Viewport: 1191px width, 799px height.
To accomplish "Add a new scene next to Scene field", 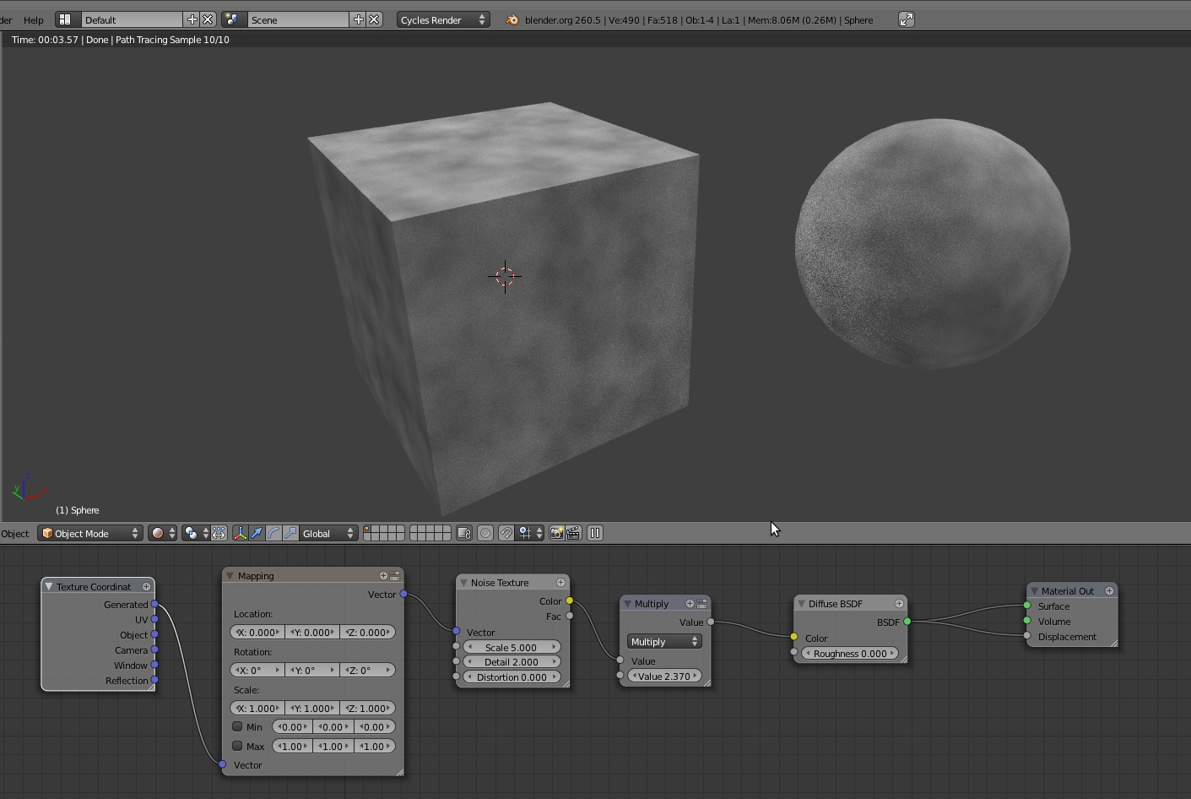I will click(x=358, y=19).
